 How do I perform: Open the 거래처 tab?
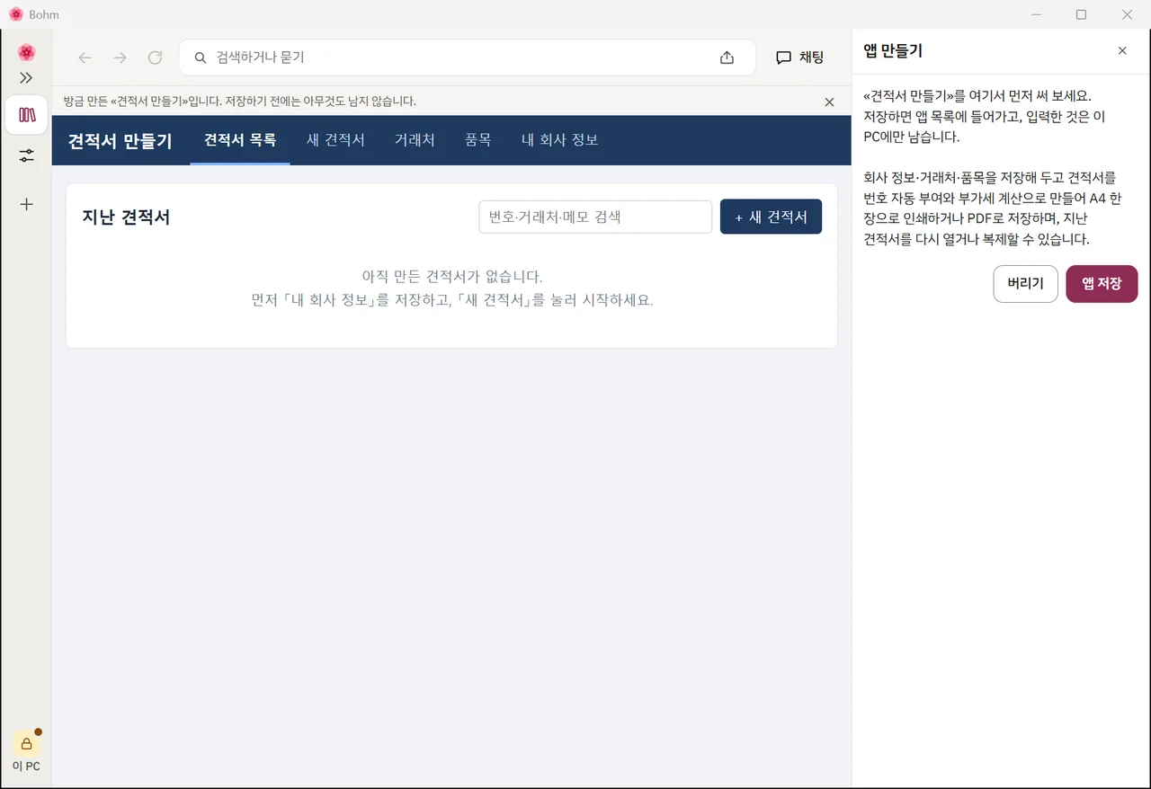415,140
